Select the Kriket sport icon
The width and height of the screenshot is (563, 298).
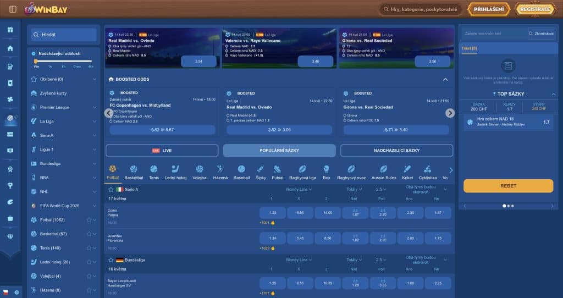tap(407, 172)
